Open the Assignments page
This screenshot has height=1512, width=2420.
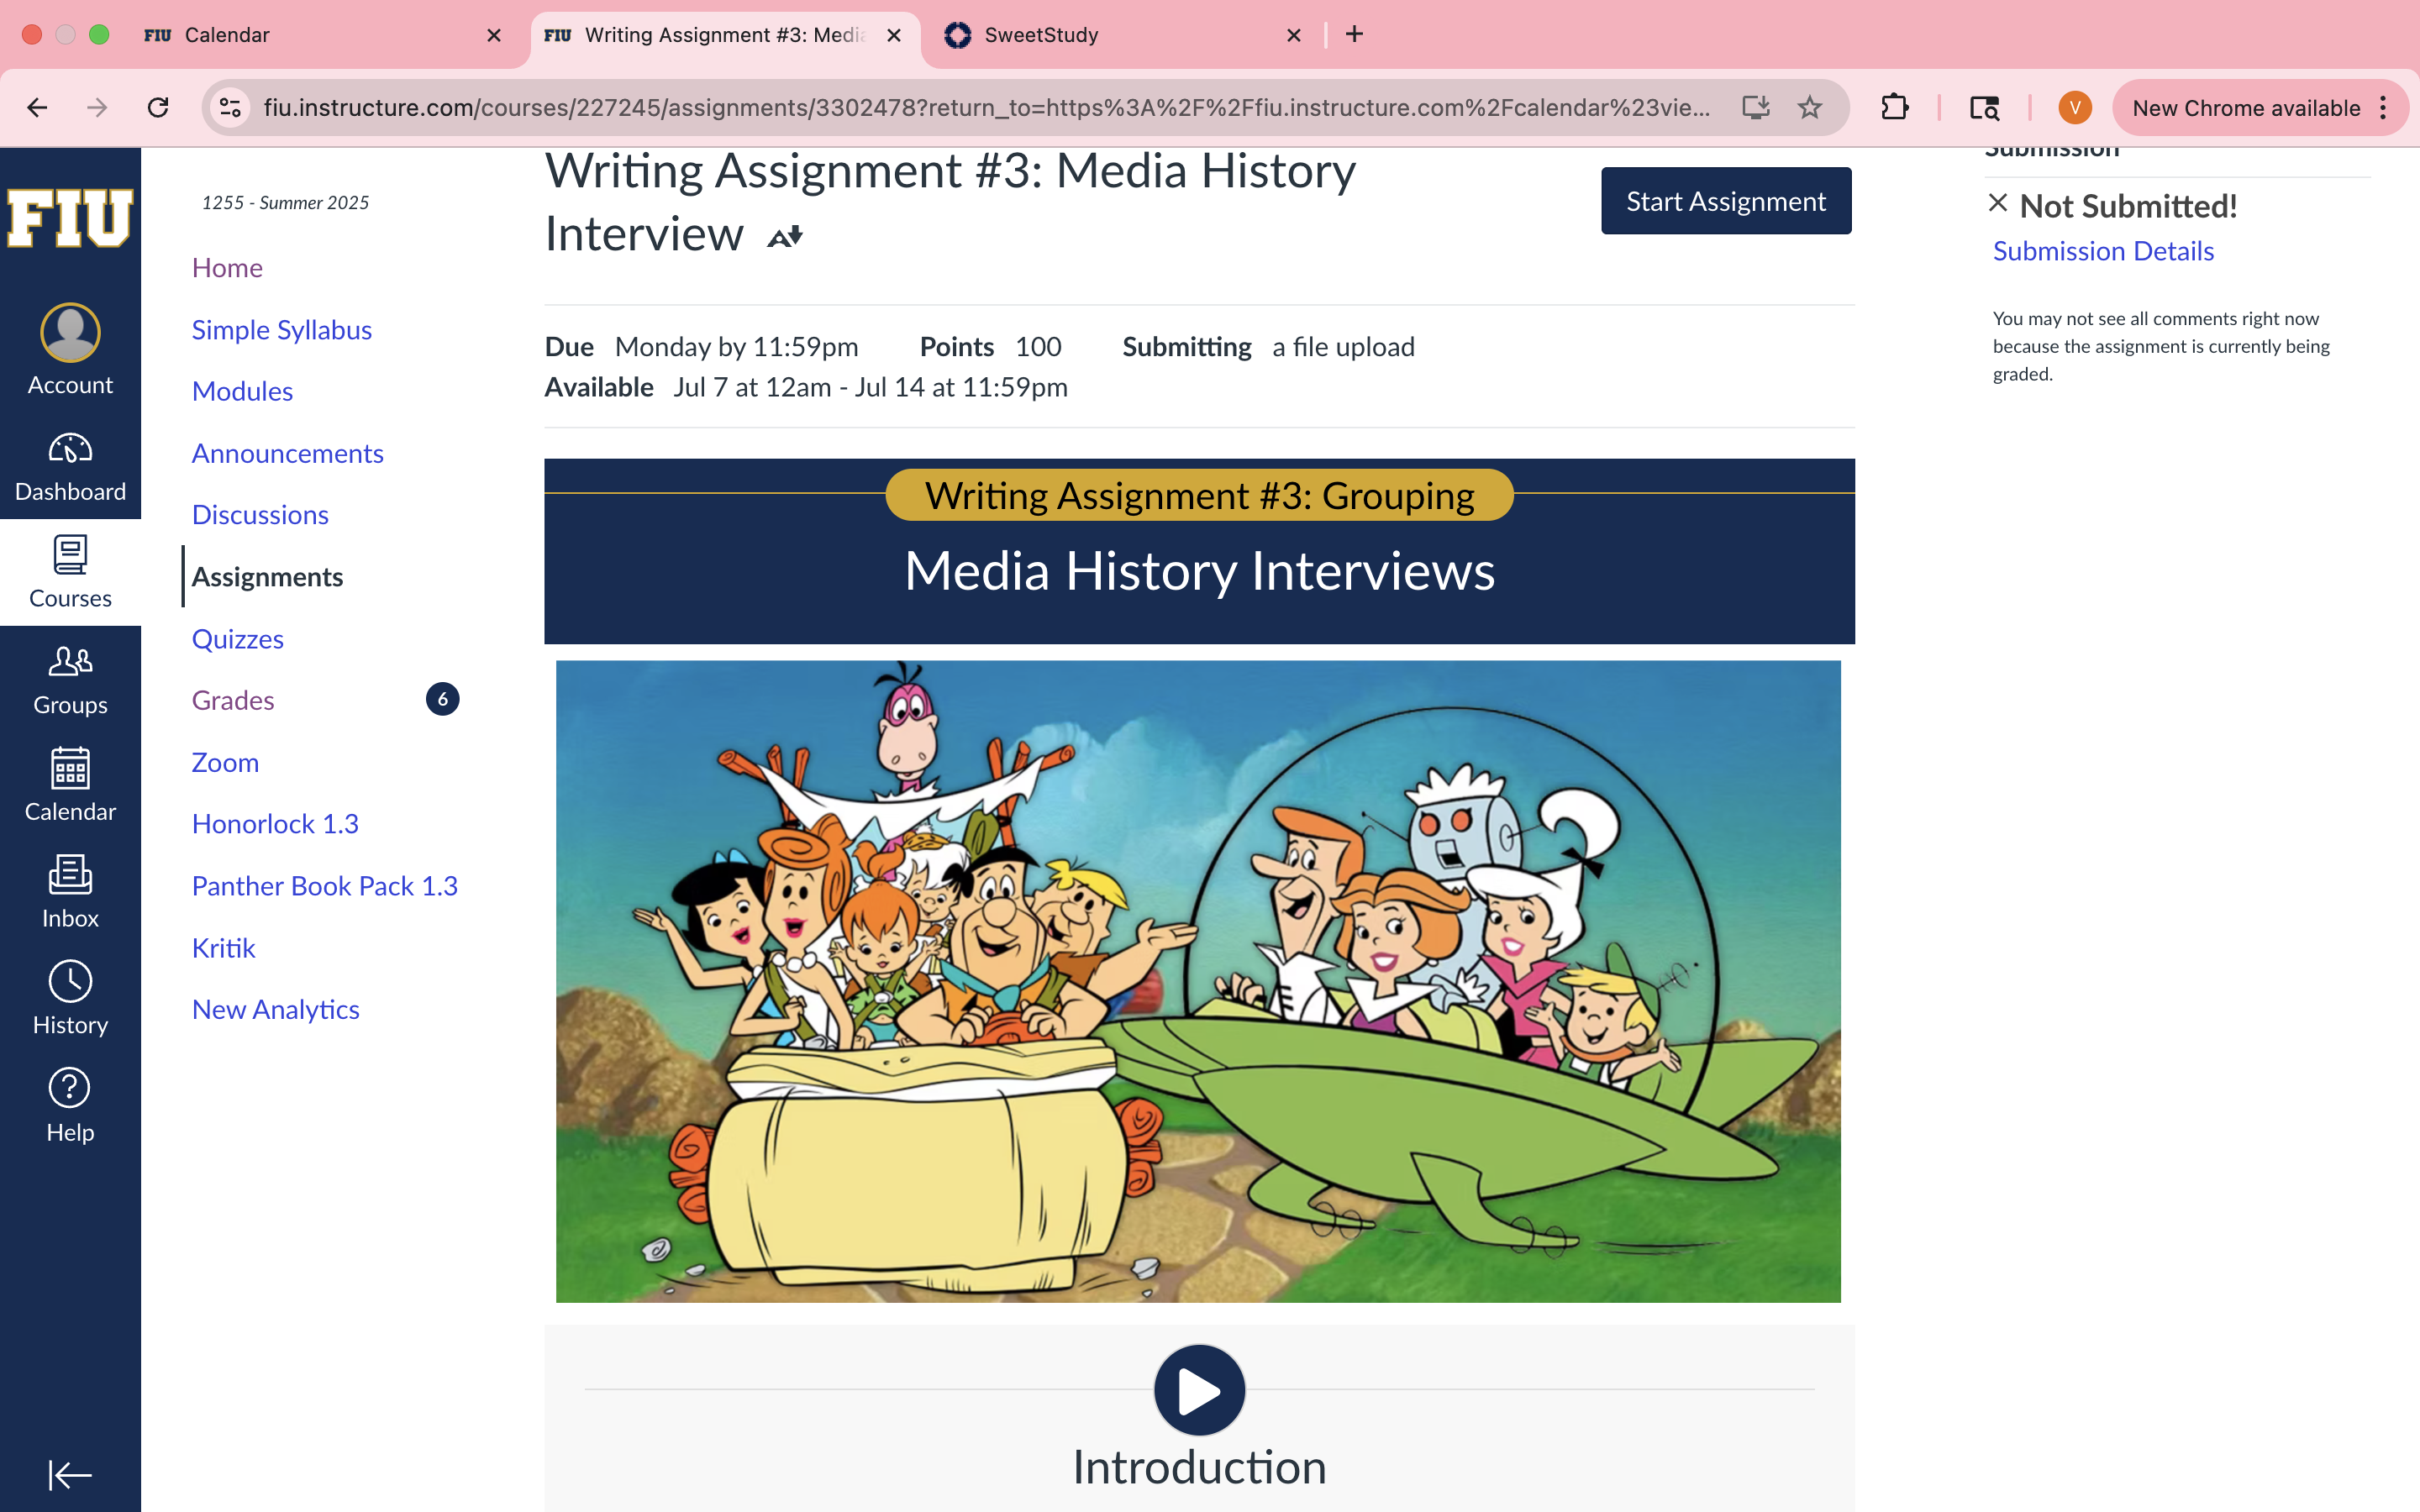coord(267,577)
